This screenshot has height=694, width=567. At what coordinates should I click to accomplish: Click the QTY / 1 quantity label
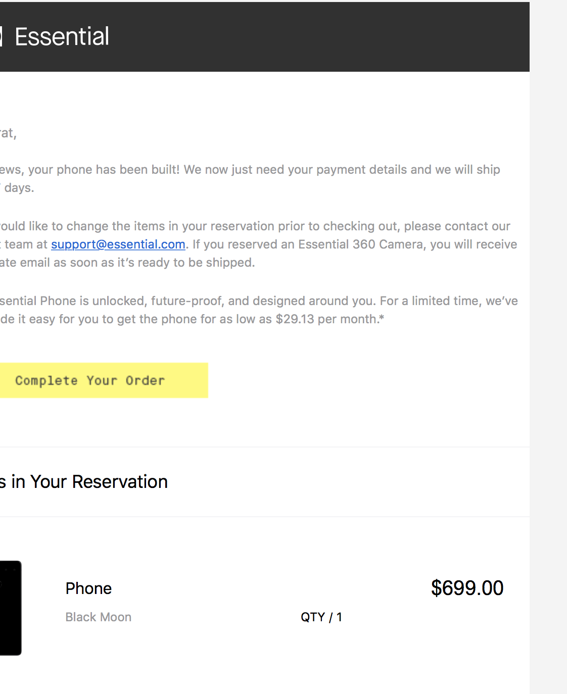click(321, 617)
